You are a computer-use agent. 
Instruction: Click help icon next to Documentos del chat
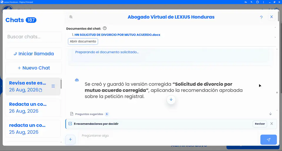click(105, 28)
